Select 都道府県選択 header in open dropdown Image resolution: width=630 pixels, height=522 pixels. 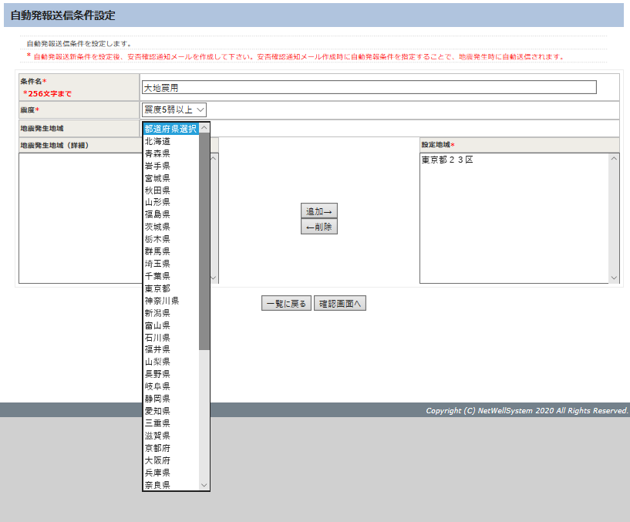170,129
